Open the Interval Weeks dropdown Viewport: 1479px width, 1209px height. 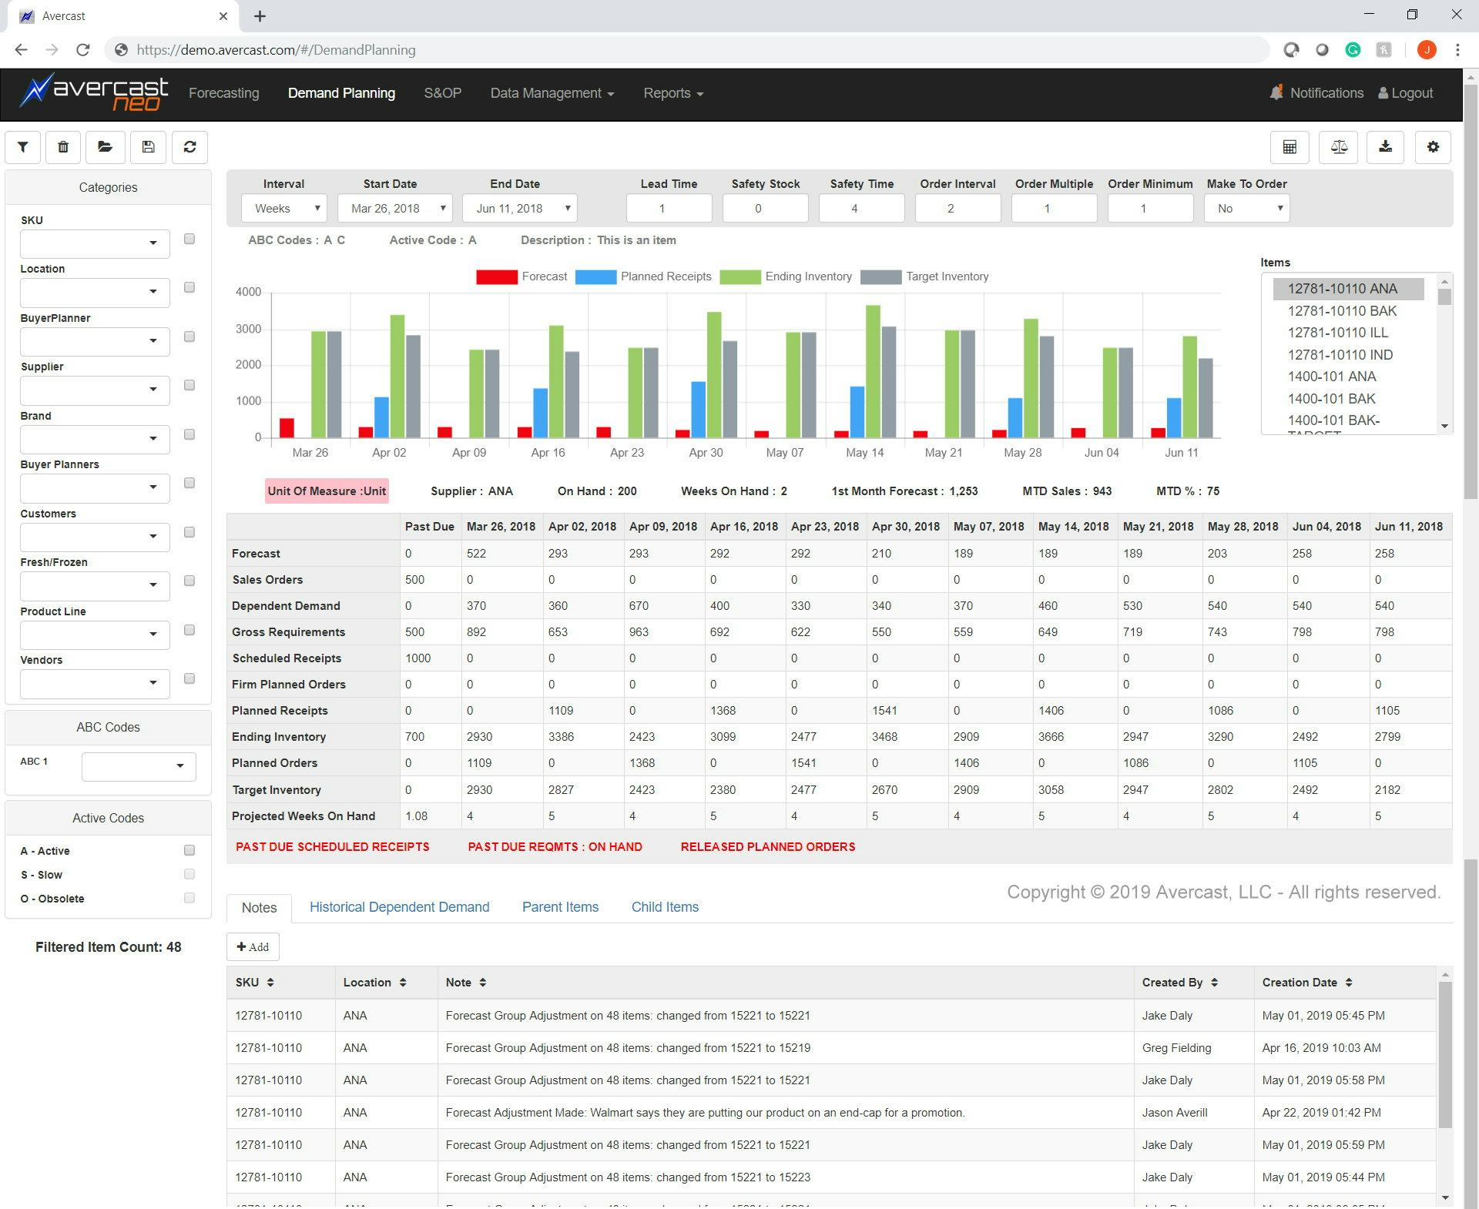(284, 209)
